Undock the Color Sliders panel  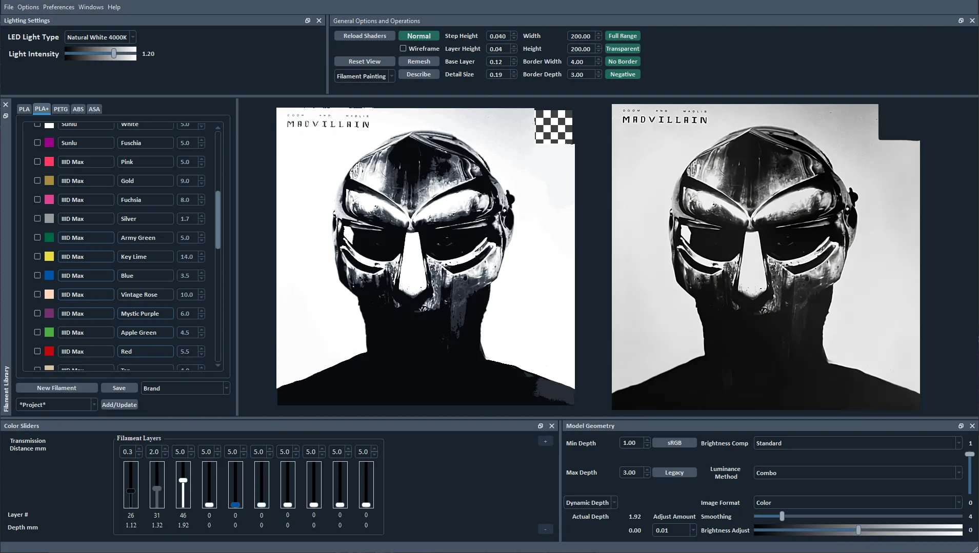click(540, 425)
